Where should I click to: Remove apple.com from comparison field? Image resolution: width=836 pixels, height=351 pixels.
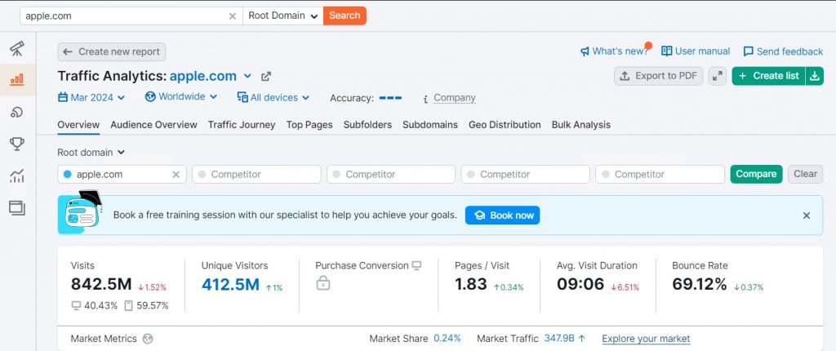click(x=176, y=175)
